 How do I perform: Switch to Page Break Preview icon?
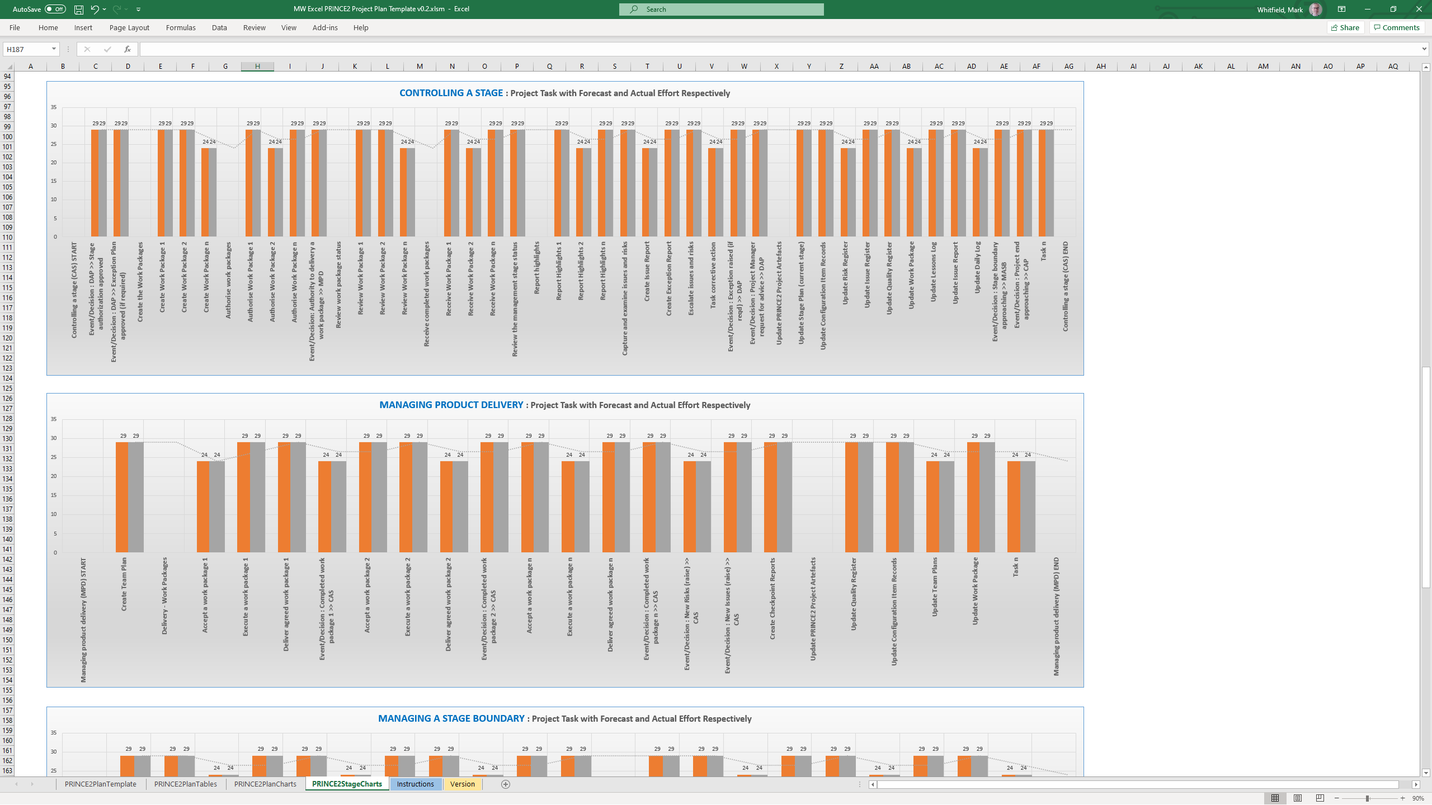click(x=1320, y=798)
